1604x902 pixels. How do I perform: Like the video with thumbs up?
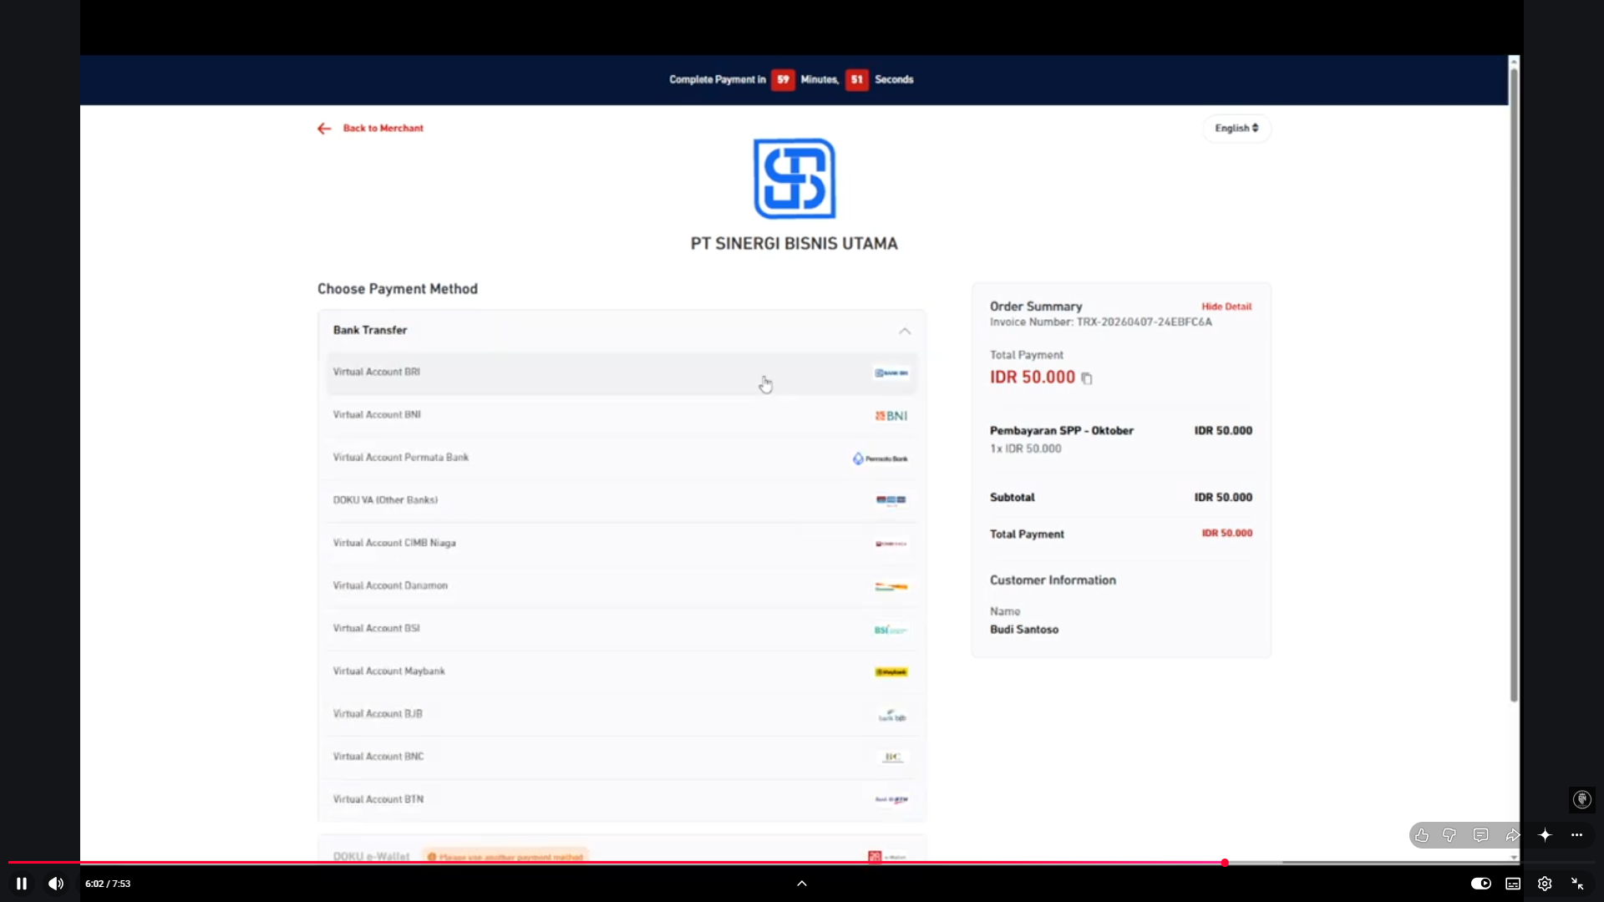[x=1422, y=835]
